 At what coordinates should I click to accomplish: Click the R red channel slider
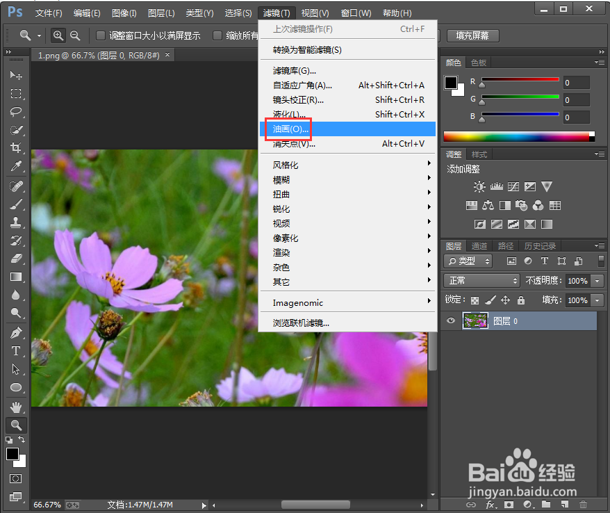520,81
